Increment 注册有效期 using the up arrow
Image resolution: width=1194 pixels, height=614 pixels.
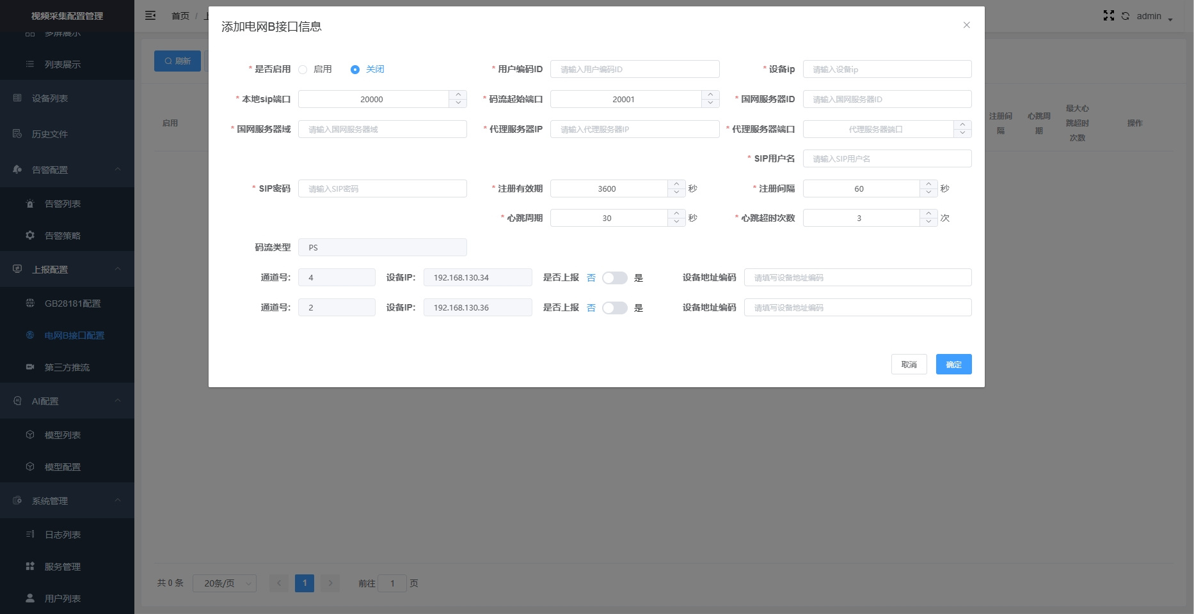point(676,185)
